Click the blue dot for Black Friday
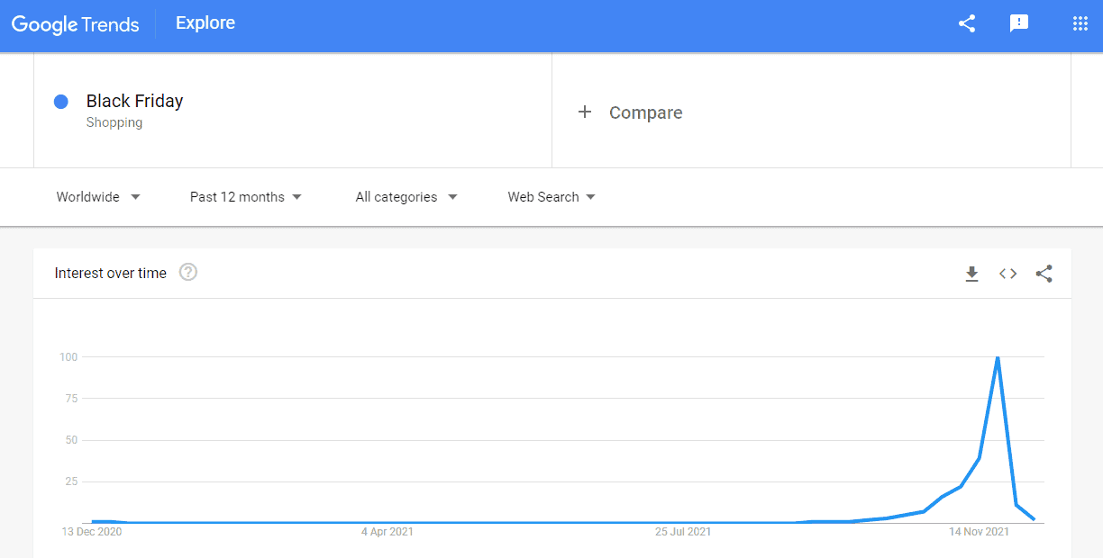 (x=61, y=102)
